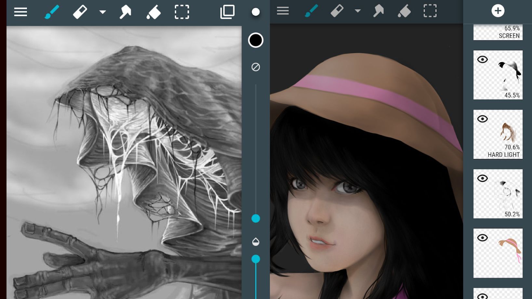Select the Fill bucket tool
Image resolution: width=532 pixels, height=299 pixels.
tap(153, 12)
